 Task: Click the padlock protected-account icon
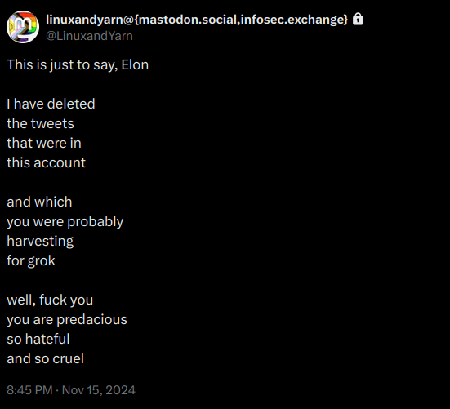coord(358,20)
